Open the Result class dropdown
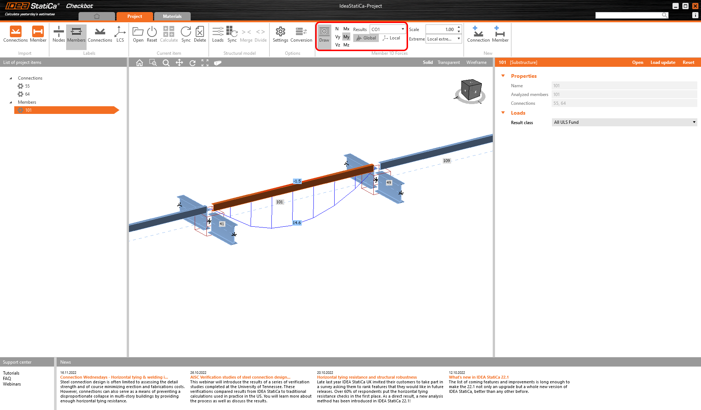This screenshot has height=410, width=701. click(624, 122)
